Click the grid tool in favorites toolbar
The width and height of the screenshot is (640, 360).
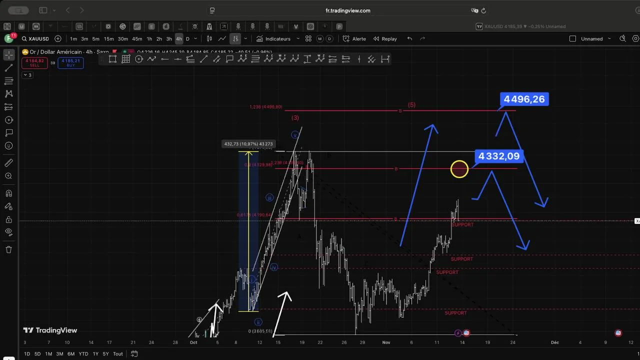125,59
